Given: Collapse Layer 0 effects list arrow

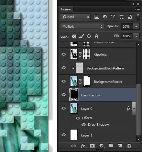Looking at the screenshot, I should click(x=134, y=108).
